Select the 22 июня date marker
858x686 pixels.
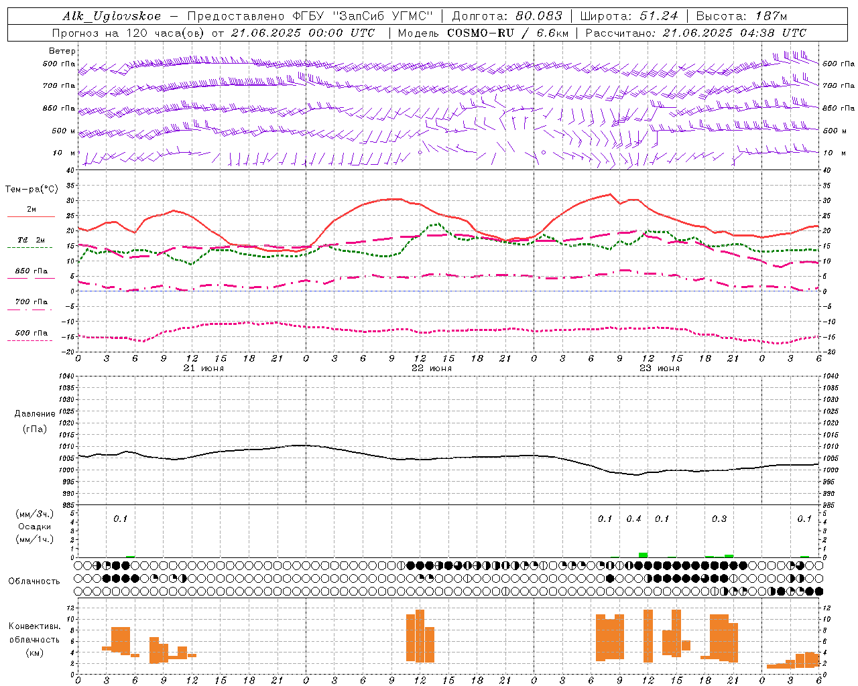click(431, 368)
